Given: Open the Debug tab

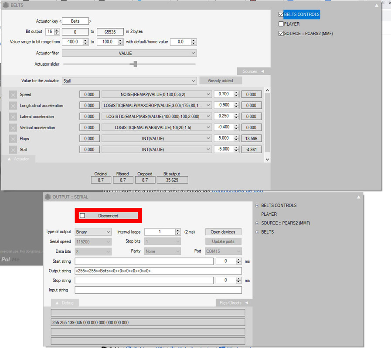Looking at the screenshot, I should pyautogui.click(x=65, y=303).
